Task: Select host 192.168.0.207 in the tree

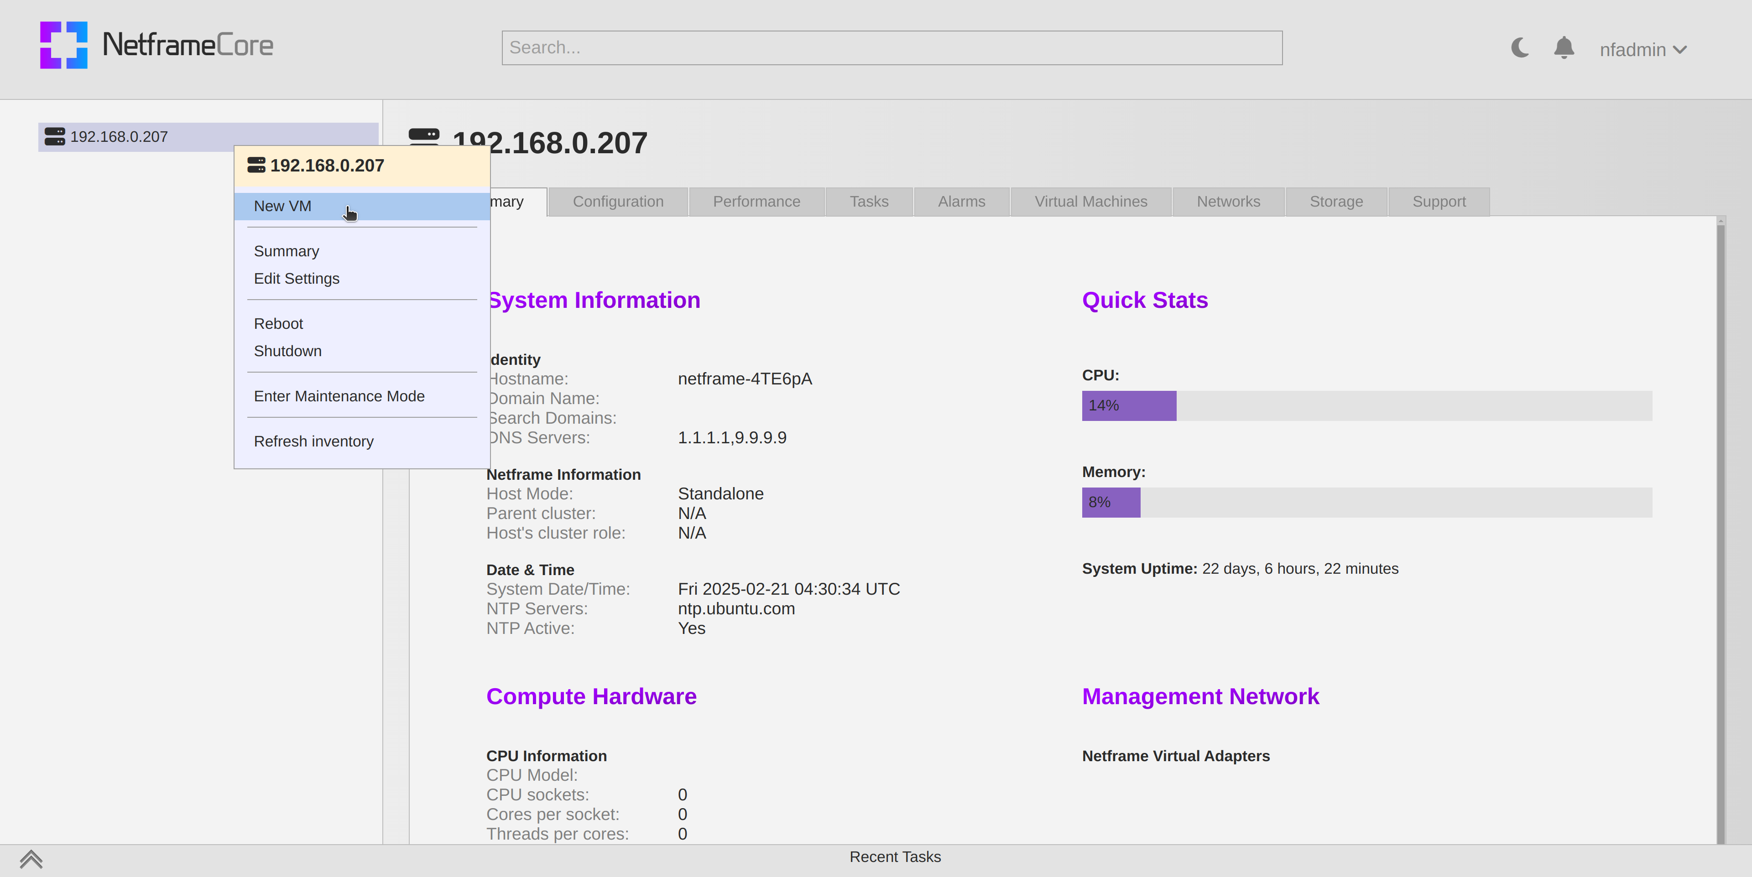Action: (x=208, y=137)
